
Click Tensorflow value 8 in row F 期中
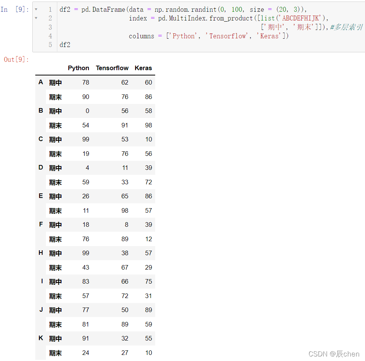click(x=126, y=225)
